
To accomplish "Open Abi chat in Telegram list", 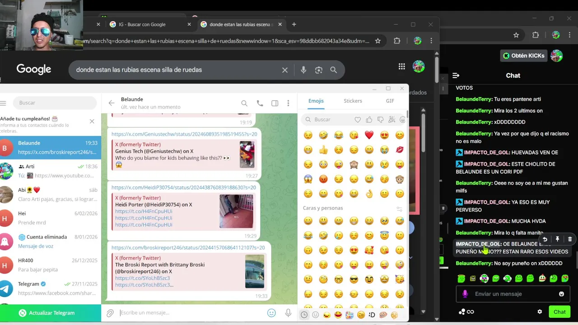I will (x=51, y=195).
